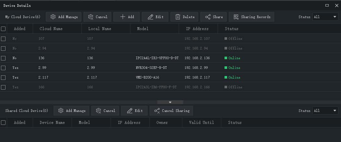Image resolution: width=341 pixels, height=142 pixels.
Task: Click Online status of device 136
Action: point(233,58)
